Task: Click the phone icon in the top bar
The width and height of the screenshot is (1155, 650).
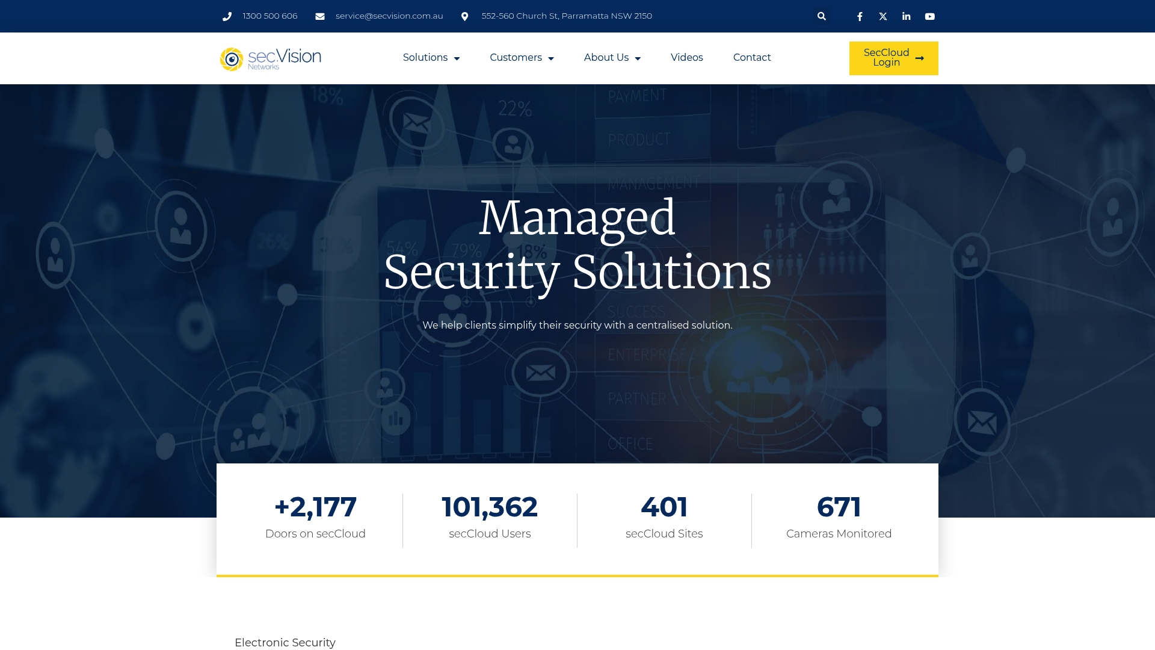Action: point(227,17)
